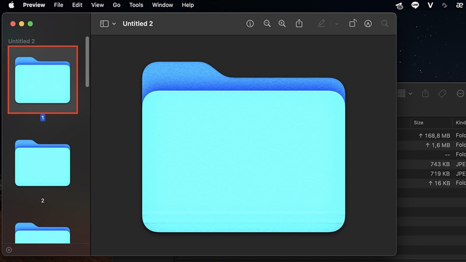Viewport: 466px width, 262px height.
Task: Click the Untitled 2 sidebar heading
Action: (x=22, y=41)
